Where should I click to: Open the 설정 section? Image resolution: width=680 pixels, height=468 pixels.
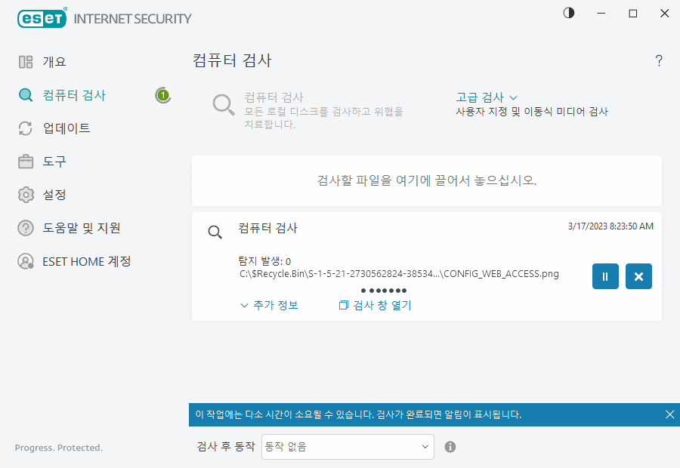pyautogui.click(x=51, y=195)
